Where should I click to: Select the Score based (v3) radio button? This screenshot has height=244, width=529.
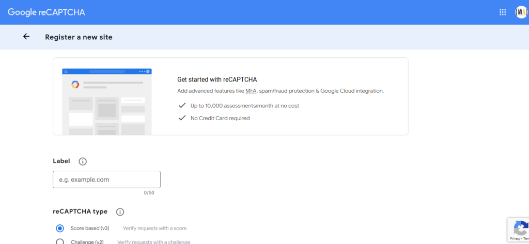click(60, 228)
